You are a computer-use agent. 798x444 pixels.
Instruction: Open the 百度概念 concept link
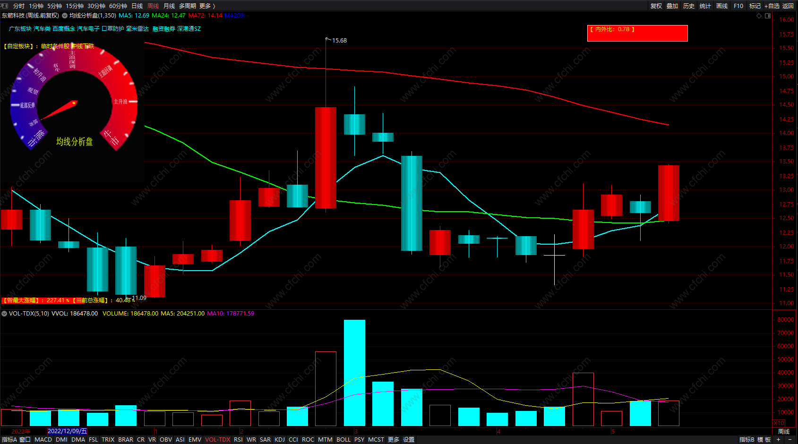64,29
